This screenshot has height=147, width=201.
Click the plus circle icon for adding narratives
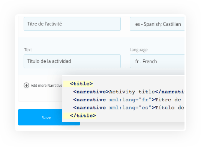point(26,85)
